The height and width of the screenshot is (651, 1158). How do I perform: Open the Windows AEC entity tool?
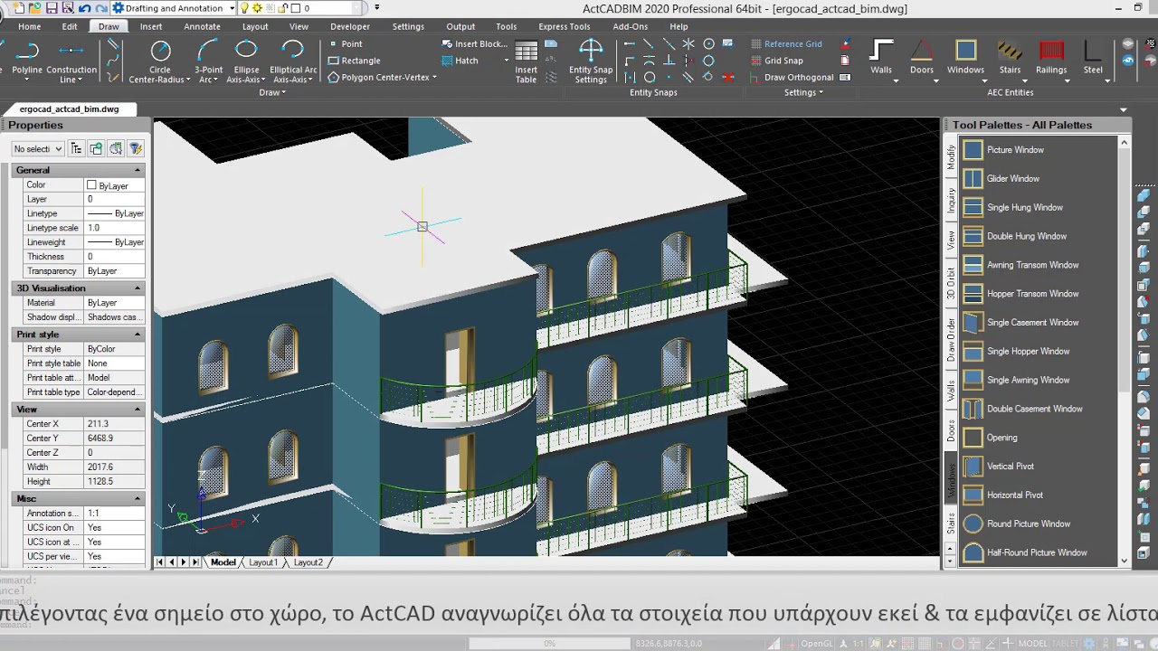[965, 61]
